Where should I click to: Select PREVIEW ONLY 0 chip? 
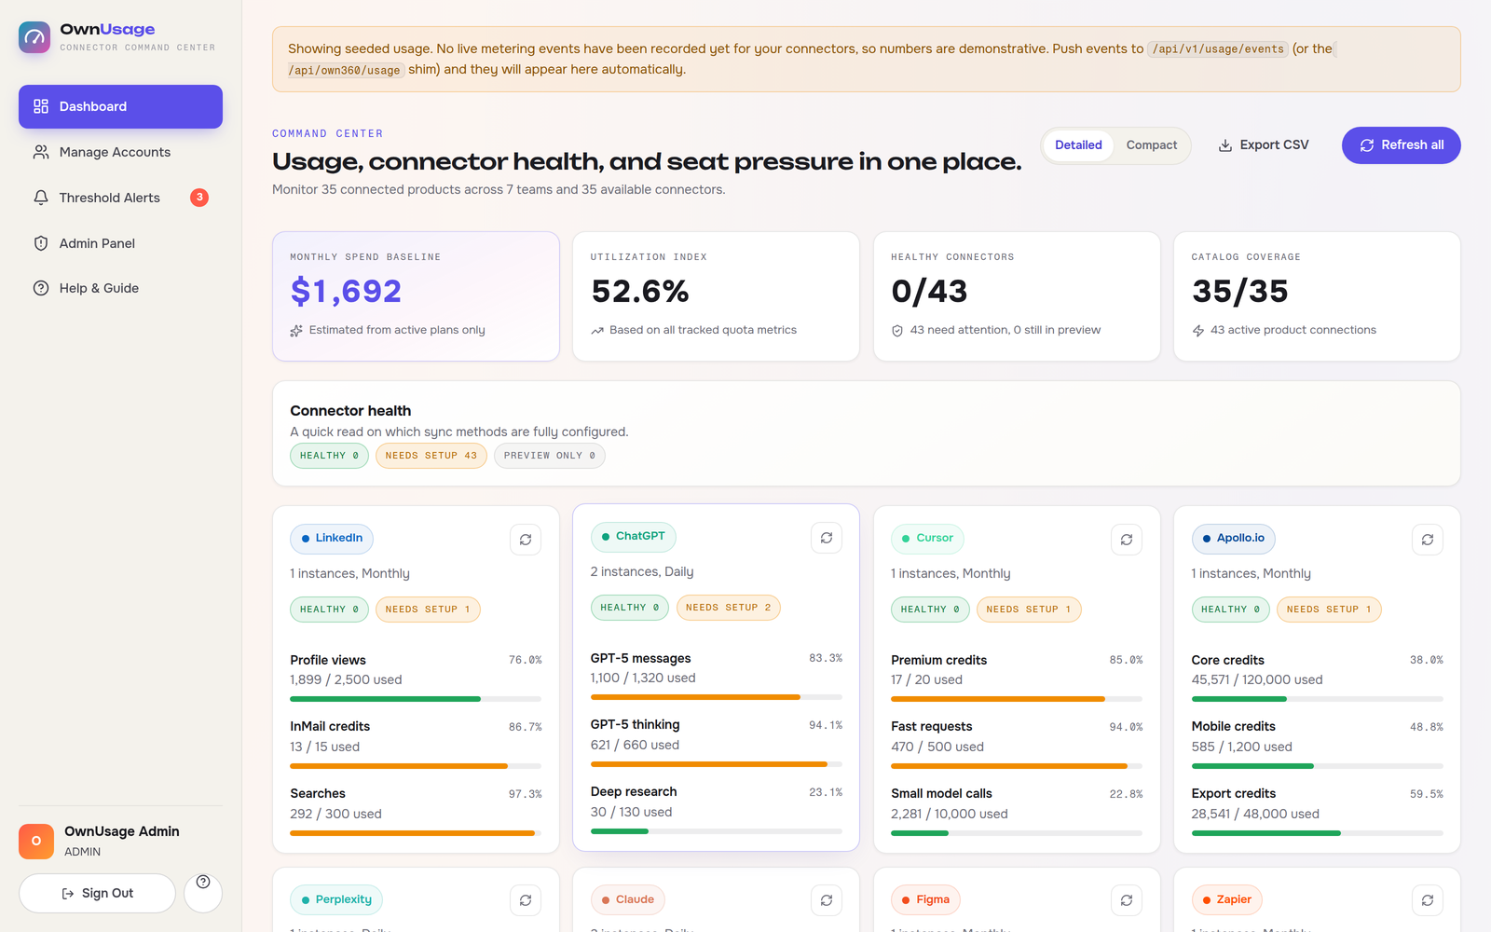[550, 456]
